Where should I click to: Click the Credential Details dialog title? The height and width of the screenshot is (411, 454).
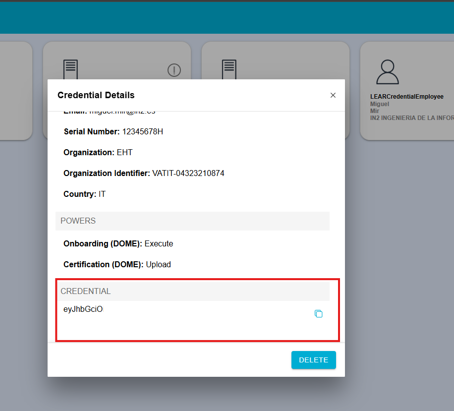(96, 95)
